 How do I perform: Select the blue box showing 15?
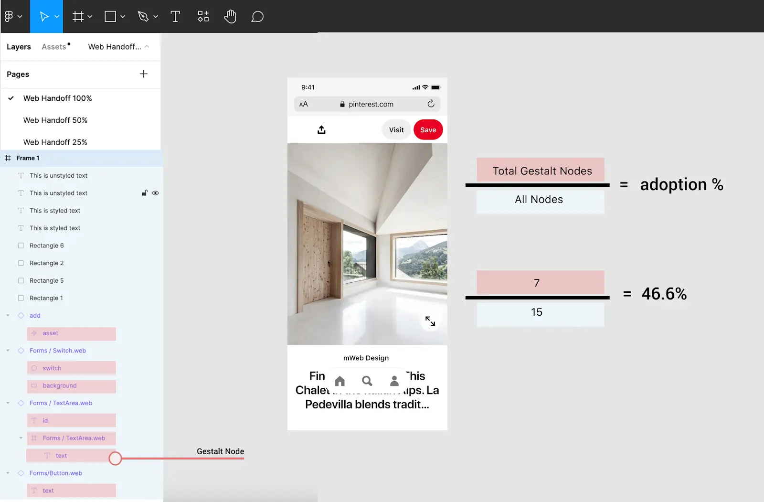point(541,314)
